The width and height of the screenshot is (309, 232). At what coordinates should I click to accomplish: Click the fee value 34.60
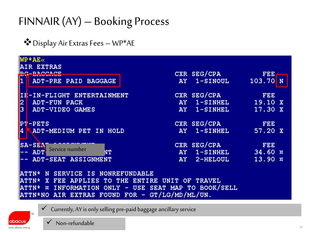pos(264,152)
